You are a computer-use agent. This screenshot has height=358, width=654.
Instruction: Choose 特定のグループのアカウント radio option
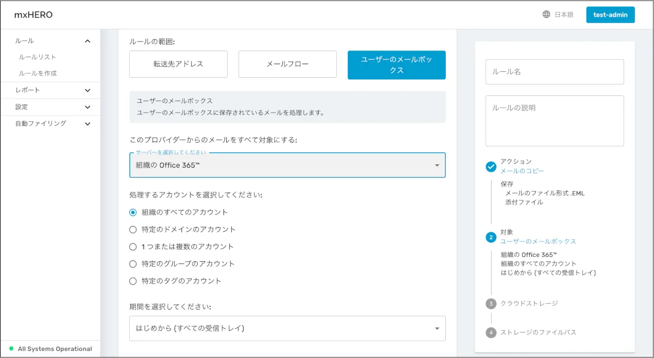point(133,264)
